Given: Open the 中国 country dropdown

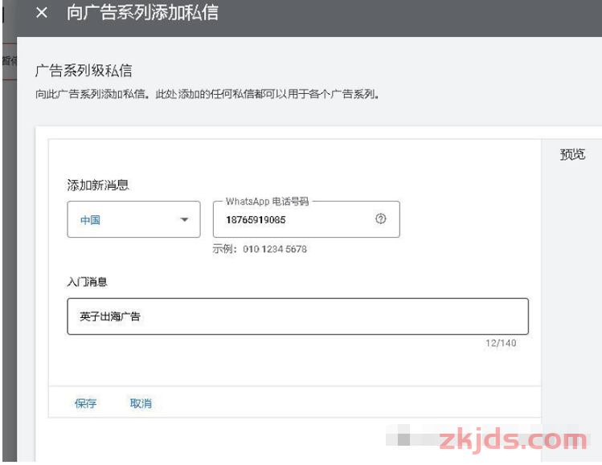Looking at the screenshot, I should tap(133, 219).
